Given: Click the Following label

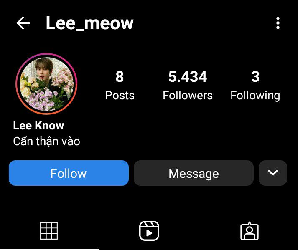Looking at the screenshot, I should [255, 96].
